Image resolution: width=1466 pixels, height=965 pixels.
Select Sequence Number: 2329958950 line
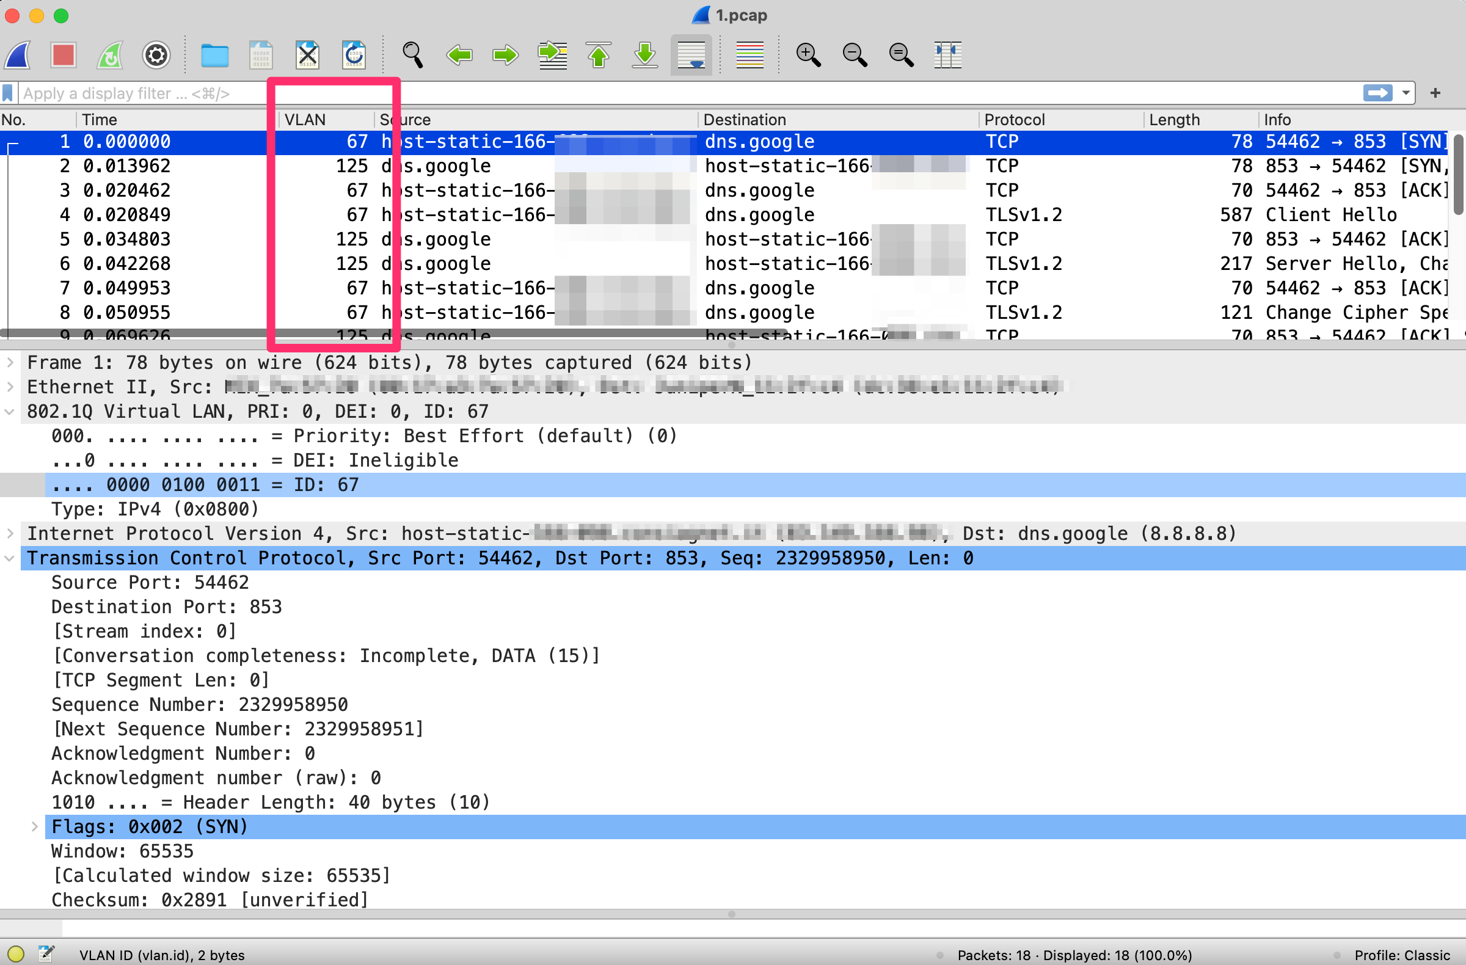tap(755, 704)
